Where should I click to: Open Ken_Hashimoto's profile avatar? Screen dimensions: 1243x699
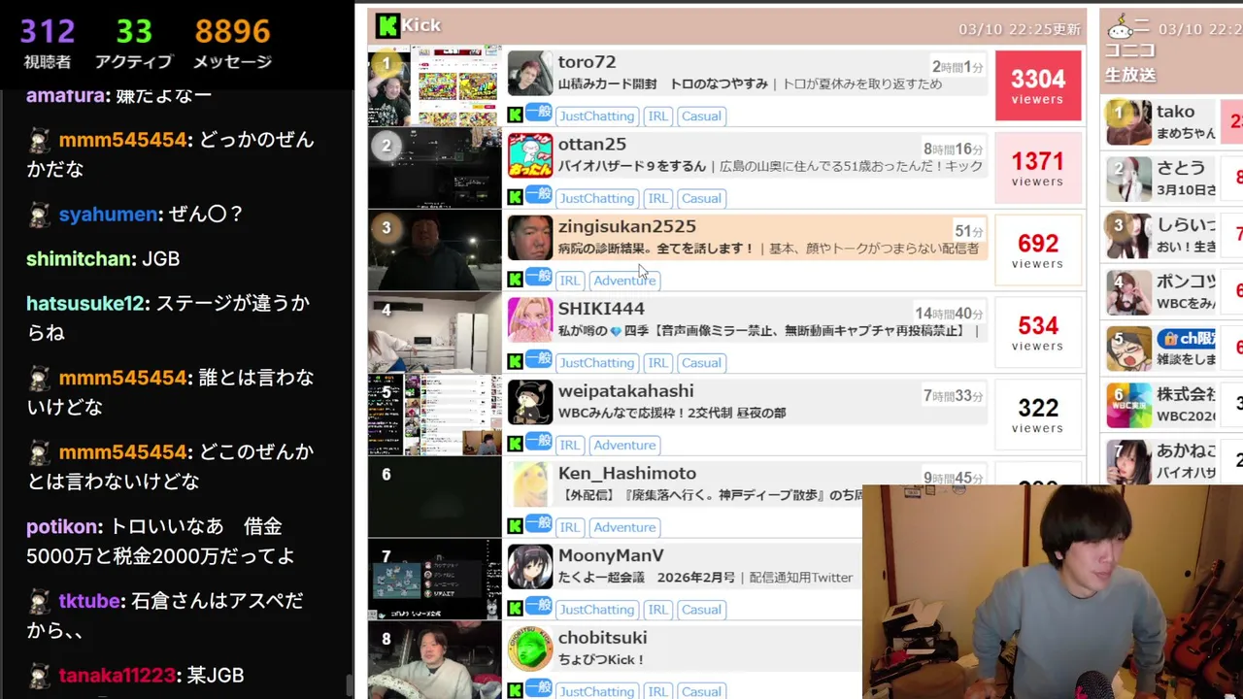(530, 485)
